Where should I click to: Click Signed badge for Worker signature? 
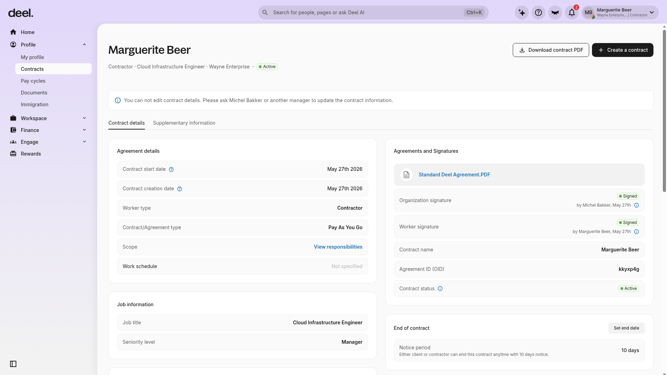[628, 223]
